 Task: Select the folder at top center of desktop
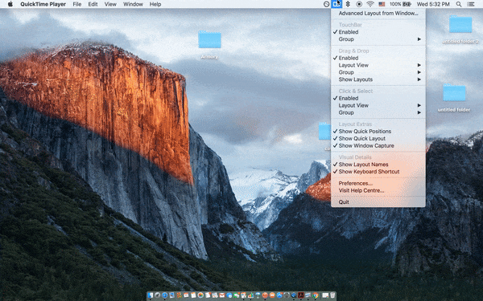tap(209, 44)
